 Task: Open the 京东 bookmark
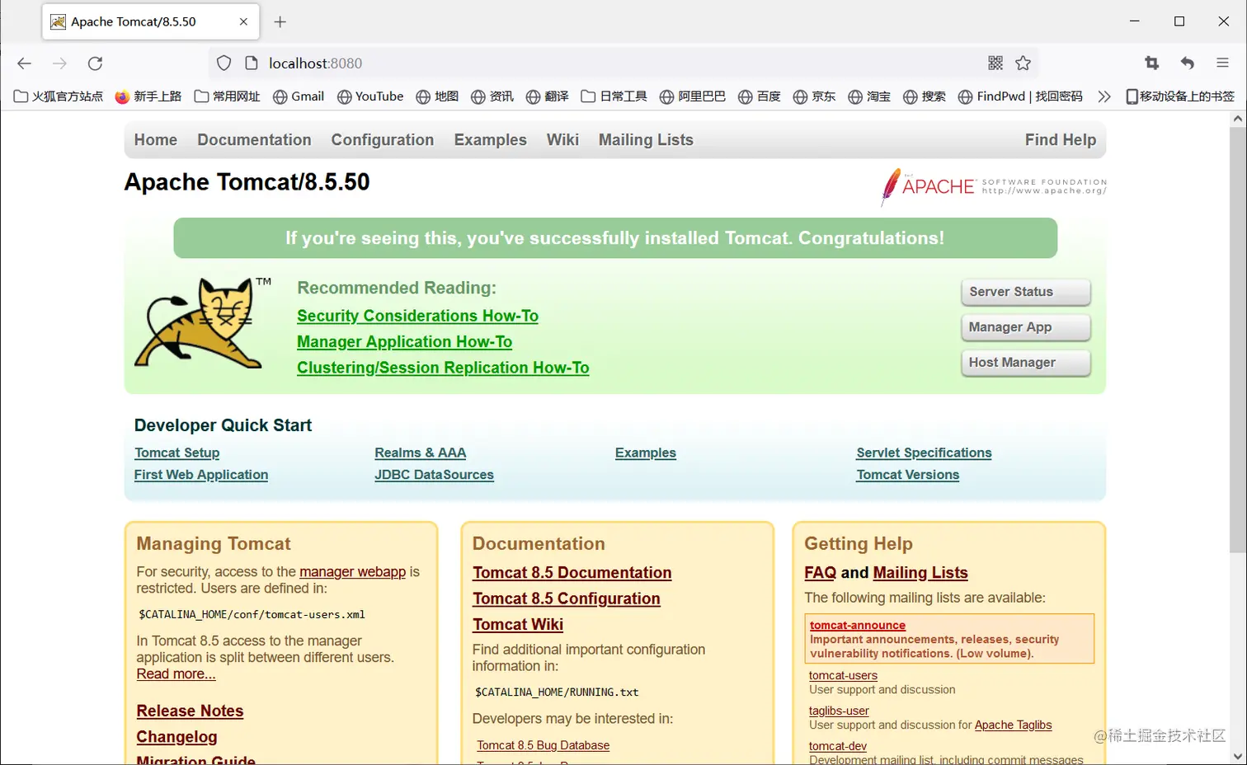(815, 96)
